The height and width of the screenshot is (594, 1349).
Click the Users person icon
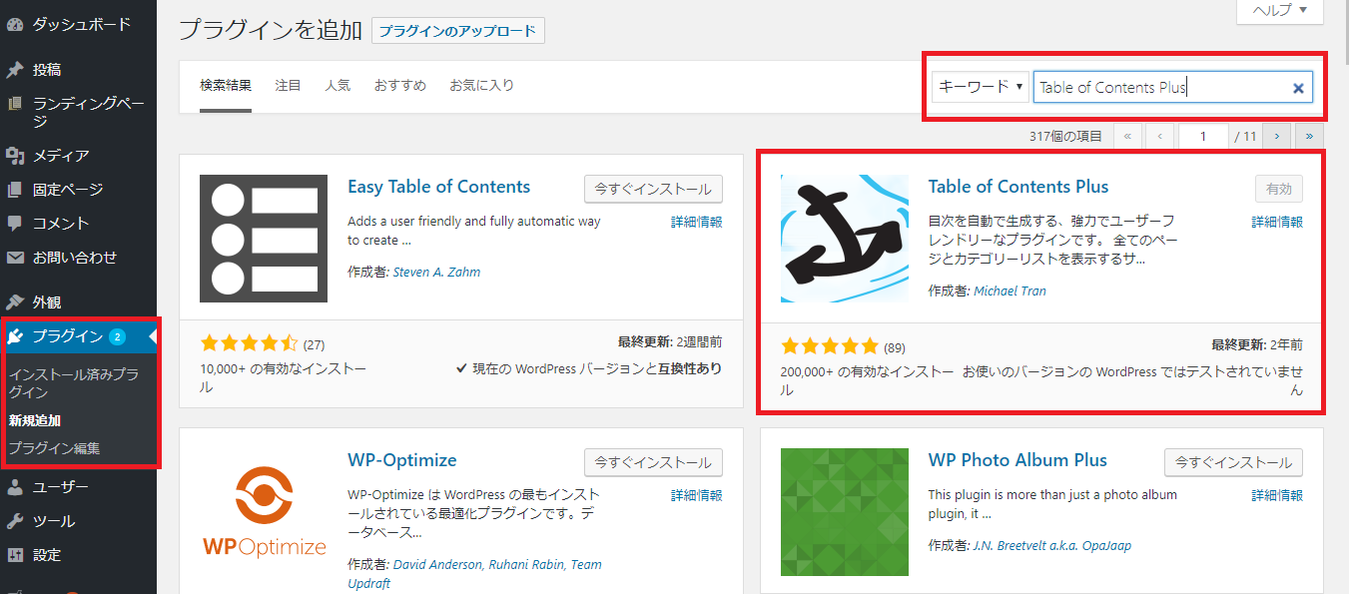(x=15, y=488)
